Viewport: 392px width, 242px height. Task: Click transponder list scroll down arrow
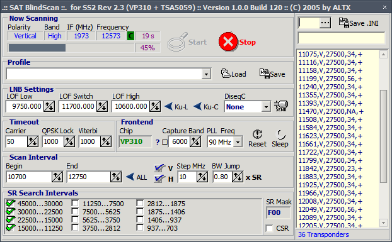(383, 223)
